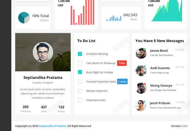
Task: Click the visitors pie chart icon
Action: 24,18
